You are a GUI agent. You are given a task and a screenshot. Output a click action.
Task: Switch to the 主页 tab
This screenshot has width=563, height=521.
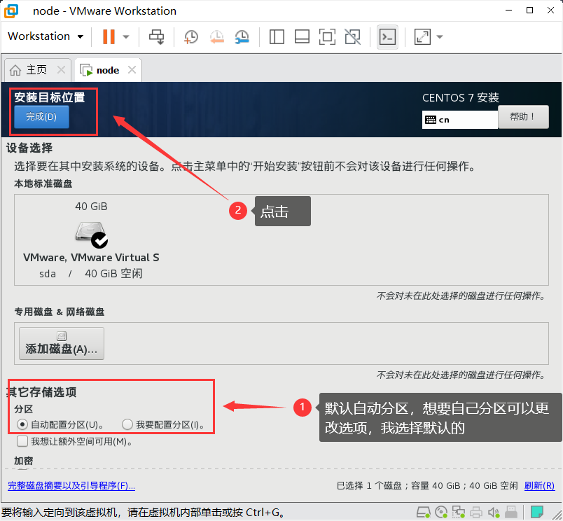33,69
